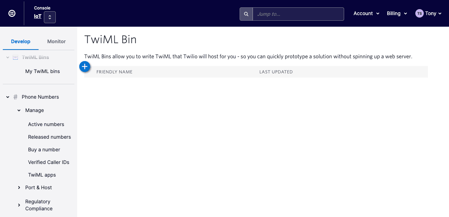The width and height of the screenshot is (449, 217).
Task: Click the TS avatar circle
Action: coord(419,13)
